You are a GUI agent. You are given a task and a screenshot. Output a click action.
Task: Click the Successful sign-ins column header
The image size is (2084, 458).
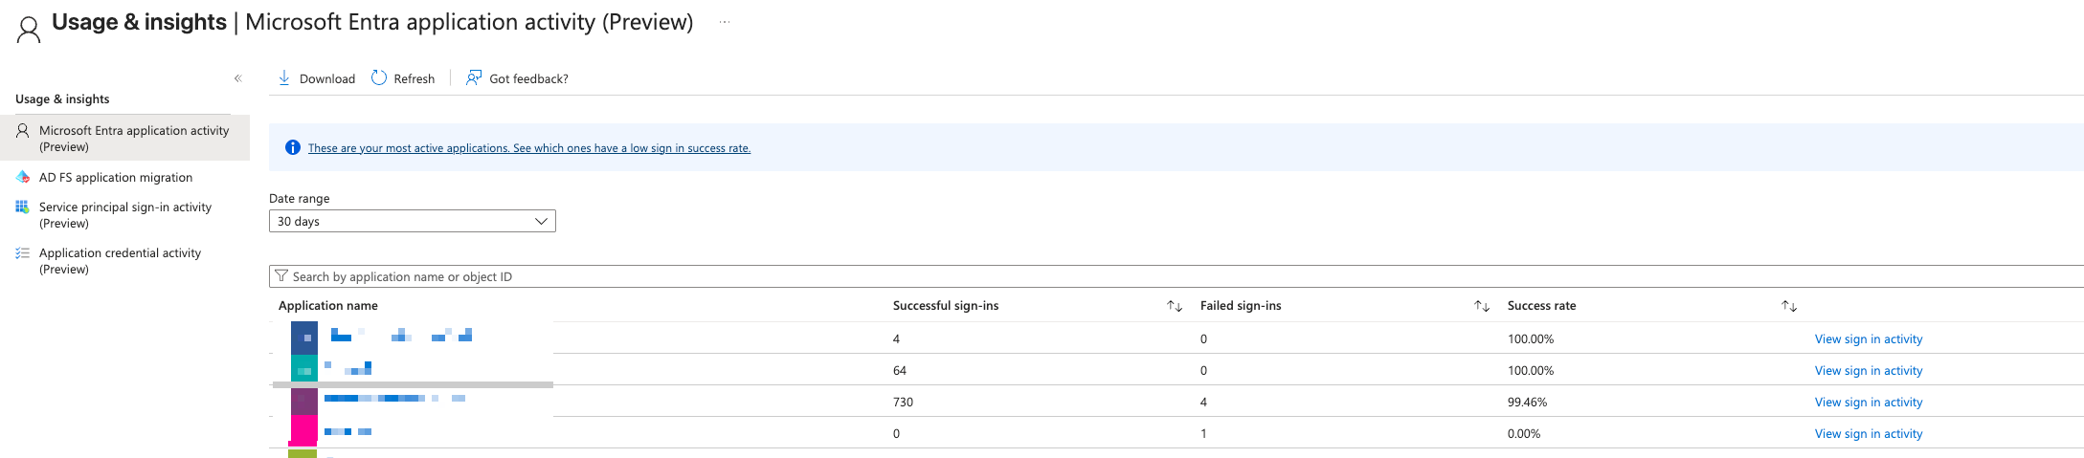pyautogui.click(x=946, y=306)
